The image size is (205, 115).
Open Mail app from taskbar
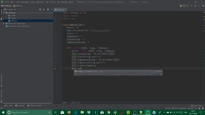click(102, 112)
